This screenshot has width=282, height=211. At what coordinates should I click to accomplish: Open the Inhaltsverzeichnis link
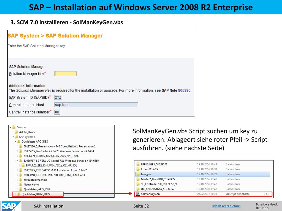pos(226,206)
